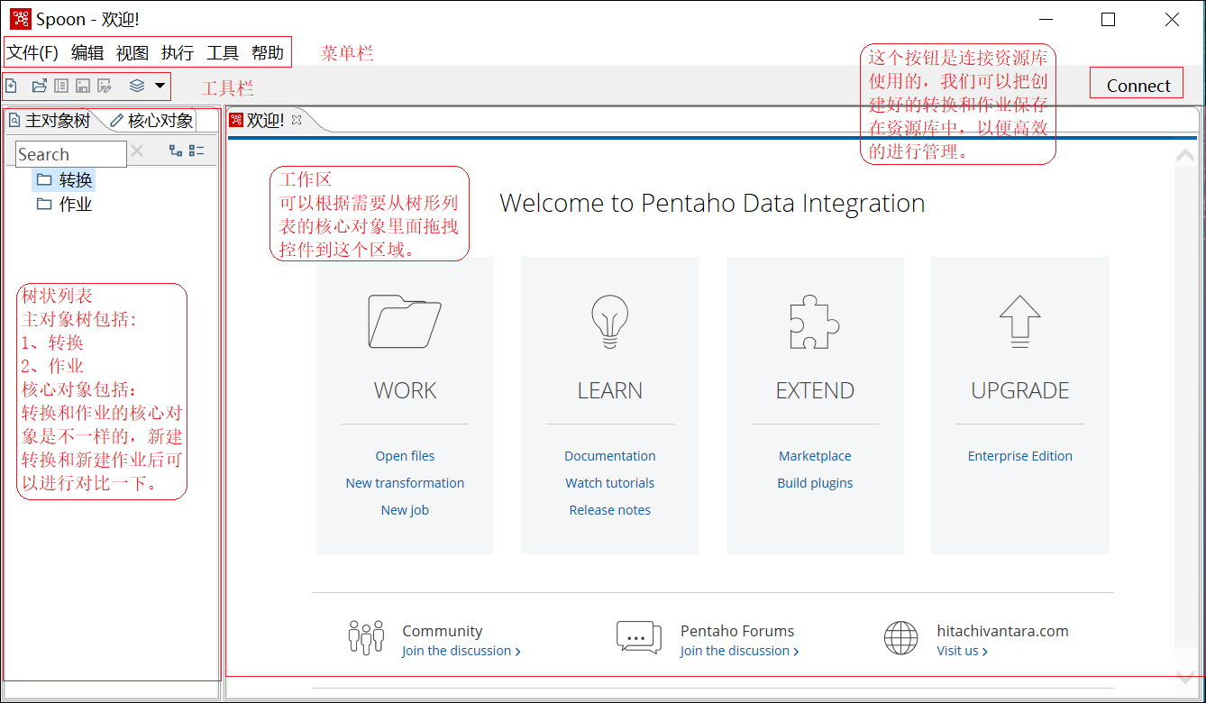
Task: Open the 执行 menu
Action: point(178,52)
